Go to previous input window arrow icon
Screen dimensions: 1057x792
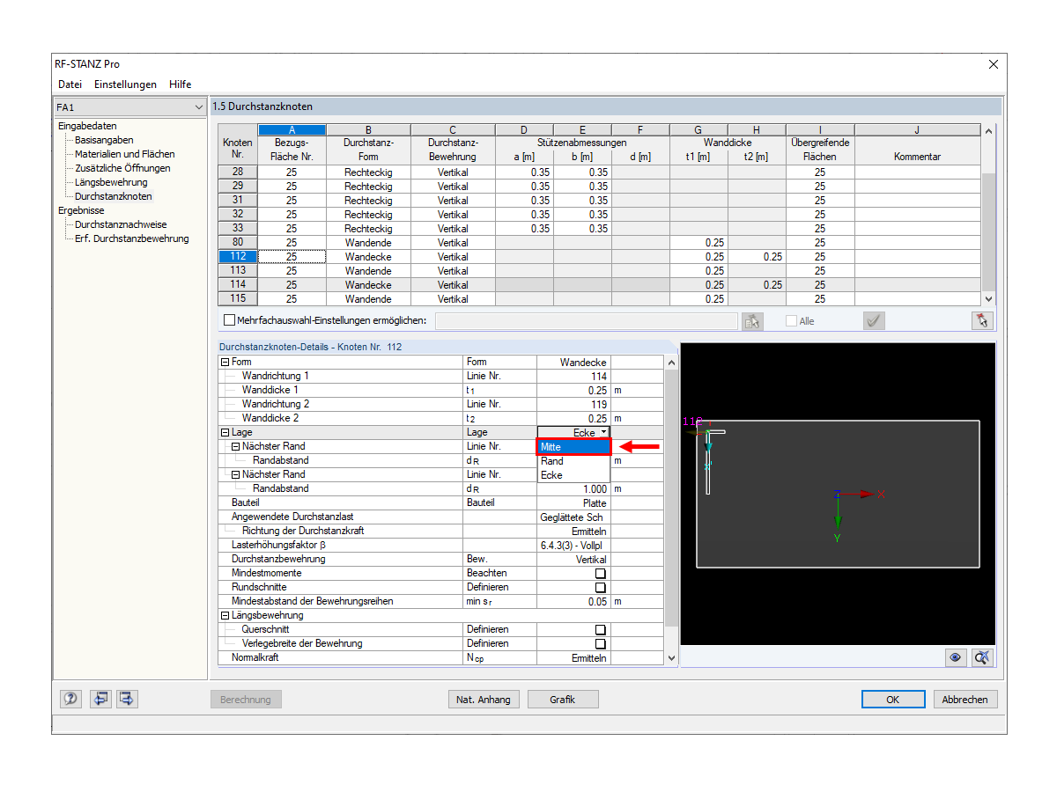point(100,699)
